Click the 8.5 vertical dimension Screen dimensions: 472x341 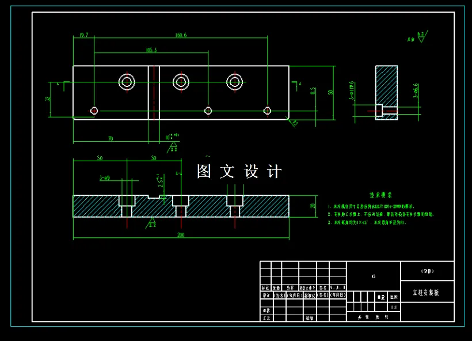click(313, 91)
